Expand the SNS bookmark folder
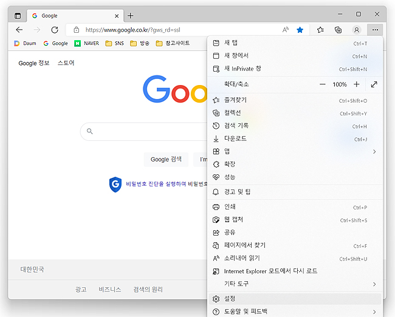This screenshot has width=395, height=317. 115,43
